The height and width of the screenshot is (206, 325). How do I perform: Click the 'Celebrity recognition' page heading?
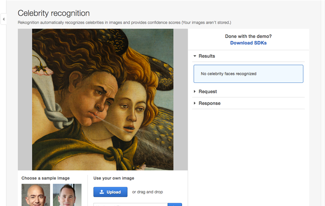point(54,13)
